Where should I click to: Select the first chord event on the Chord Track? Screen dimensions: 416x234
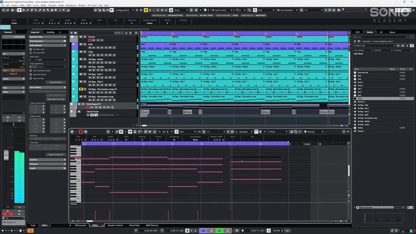(145, 112)
